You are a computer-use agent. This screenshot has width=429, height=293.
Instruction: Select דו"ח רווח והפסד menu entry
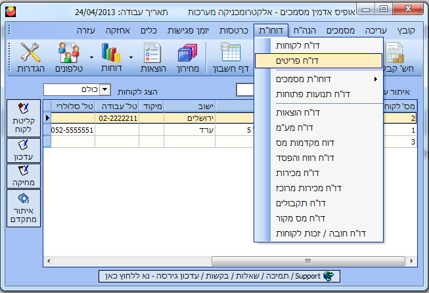(x=319, y=158)
